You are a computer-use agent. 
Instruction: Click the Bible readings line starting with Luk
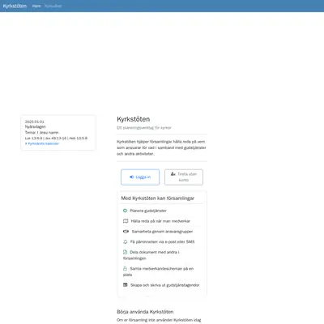click(56, 139)
